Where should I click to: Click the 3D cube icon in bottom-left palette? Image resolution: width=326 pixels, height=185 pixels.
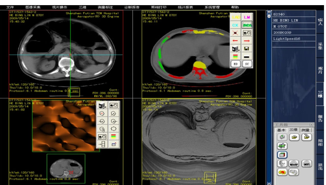coord(102,106)
